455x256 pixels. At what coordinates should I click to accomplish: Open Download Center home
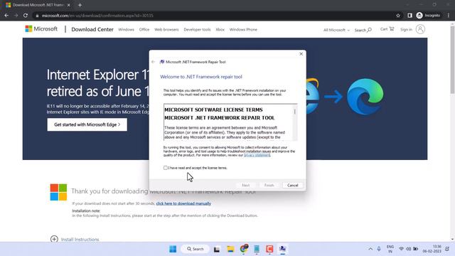[x=92, y=29]
